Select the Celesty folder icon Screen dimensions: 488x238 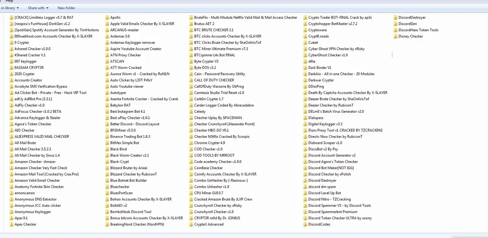pos(191,112)
